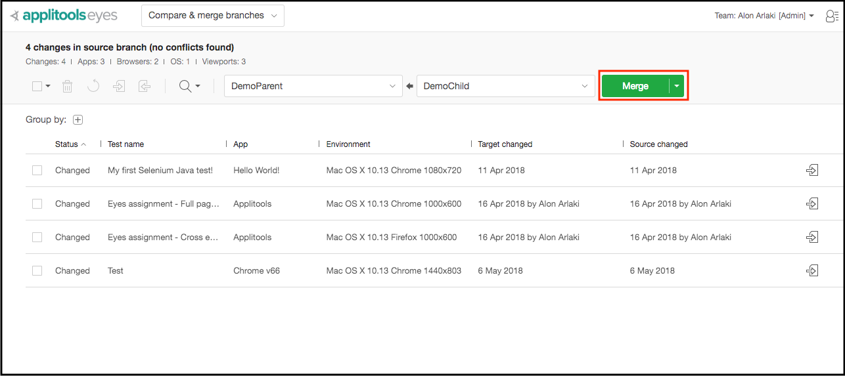Click the search magnifier icon
Viewport: 845px width, 376px height.
tap(186, 86)
